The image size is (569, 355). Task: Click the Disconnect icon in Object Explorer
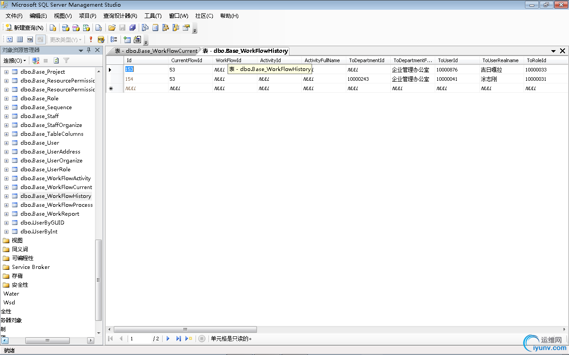[36, 60]
